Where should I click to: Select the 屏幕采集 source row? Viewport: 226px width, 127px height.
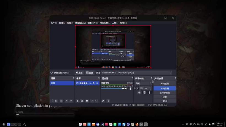(87, 83)
